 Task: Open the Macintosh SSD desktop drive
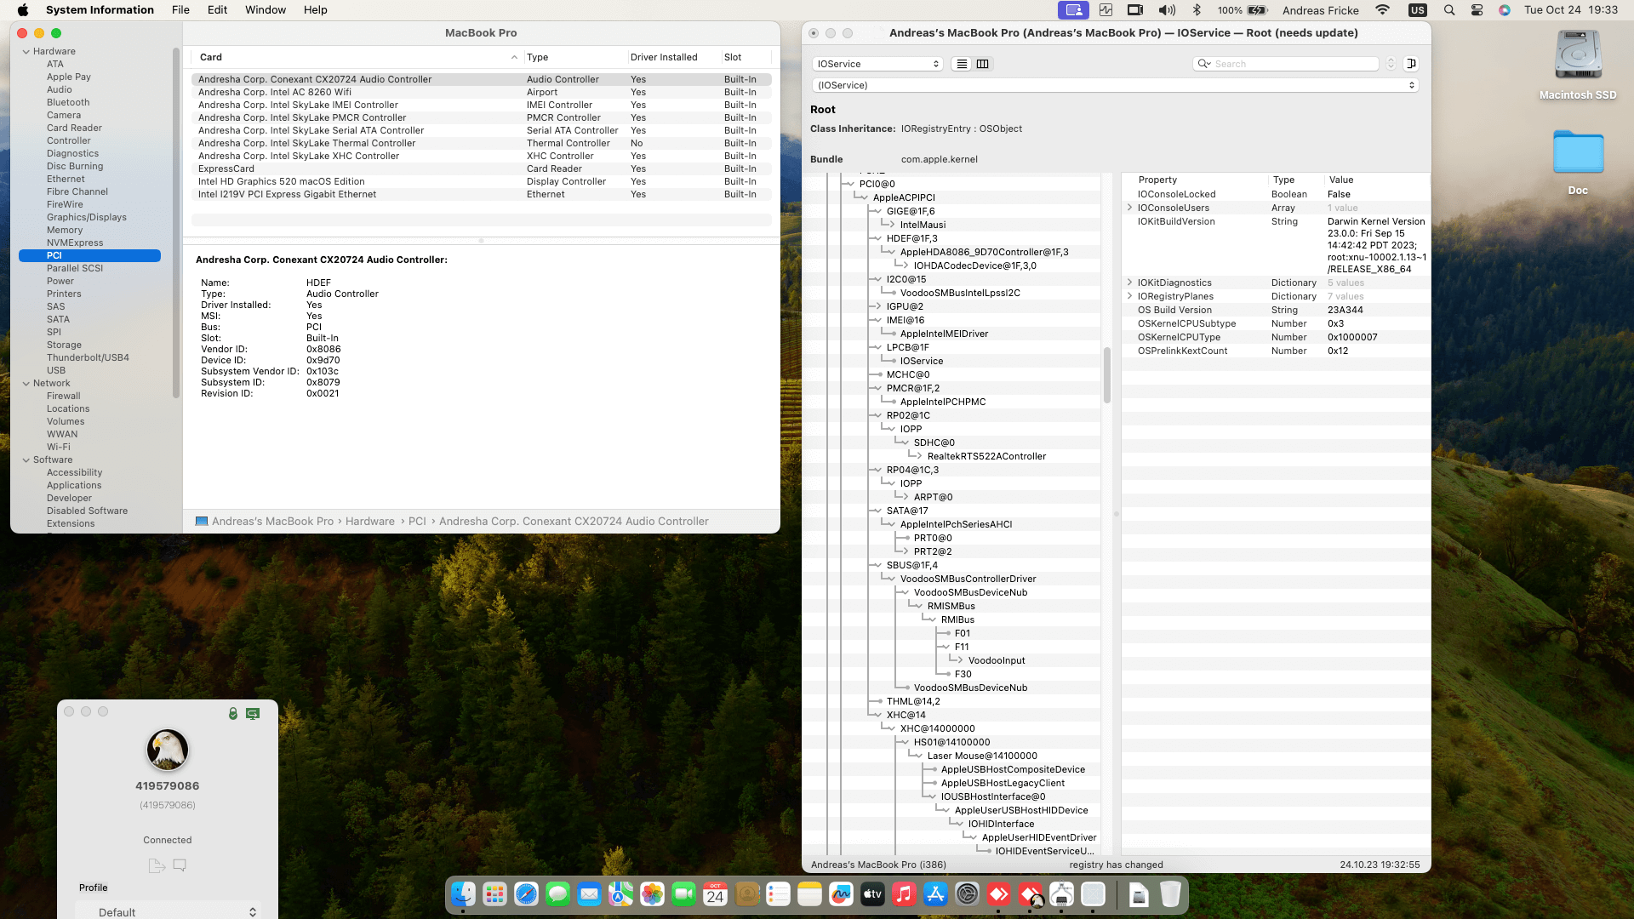(x=1578, y=65)
